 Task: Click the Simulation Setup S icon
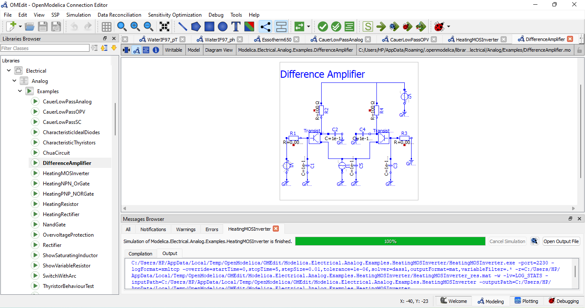(x=368, y=26)
